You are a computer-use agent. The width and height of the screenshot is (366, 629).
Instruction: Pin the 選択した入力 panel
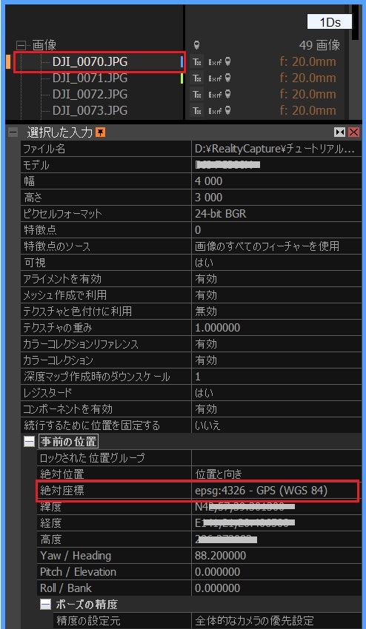[x=101, y=132]
